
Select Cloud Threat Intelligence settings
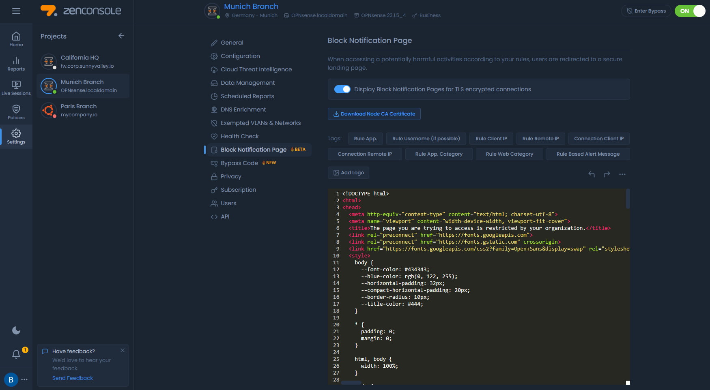[x=256, y=69]
